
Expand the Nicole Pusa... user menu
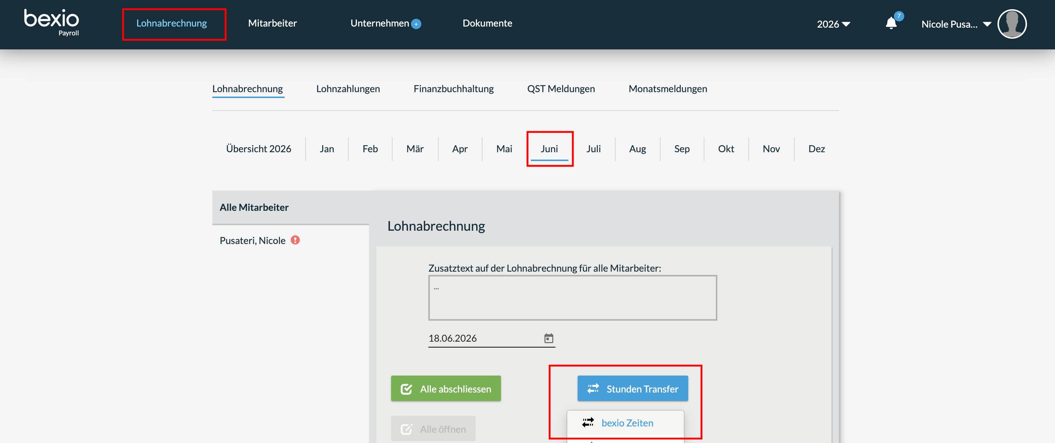(956, 24)
